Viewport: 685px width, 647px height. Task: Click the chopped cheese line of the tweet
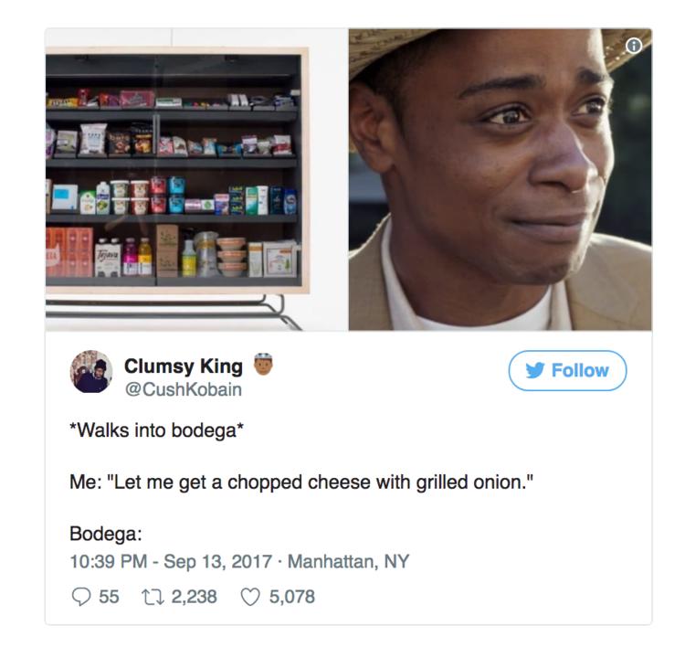(x=301, y=483)
